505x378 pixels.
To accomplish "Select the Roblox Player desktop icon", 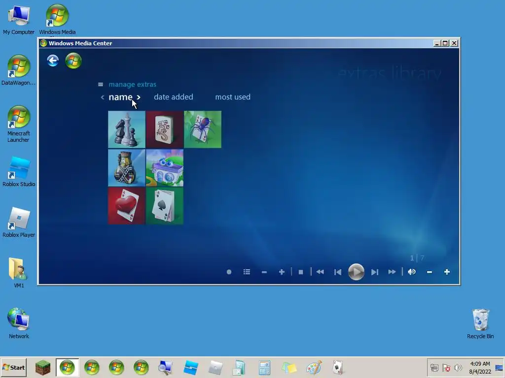I will (x=19, y=222).
